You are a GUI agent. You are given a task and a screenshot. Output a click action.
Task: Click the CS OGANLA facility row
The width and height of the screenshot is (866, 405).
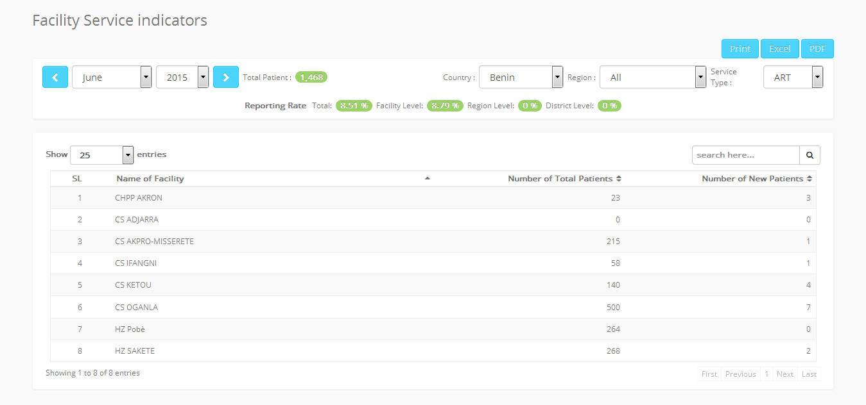pyautogui.click(x=433, y=307)
